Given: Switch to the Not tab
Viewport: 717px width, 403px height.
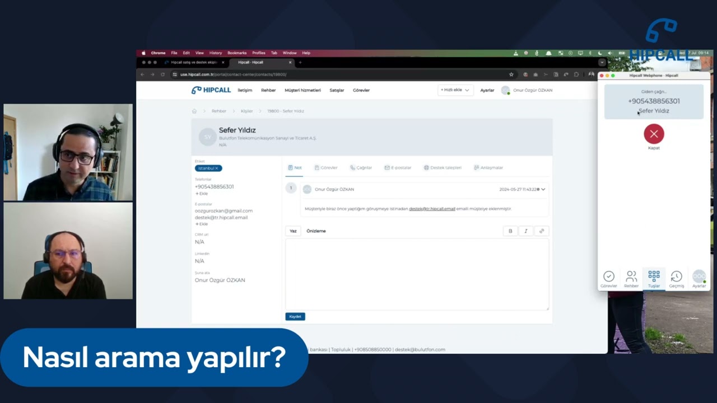Looking at the screenshot, I should pyautogui.click(x=295, y=167).
